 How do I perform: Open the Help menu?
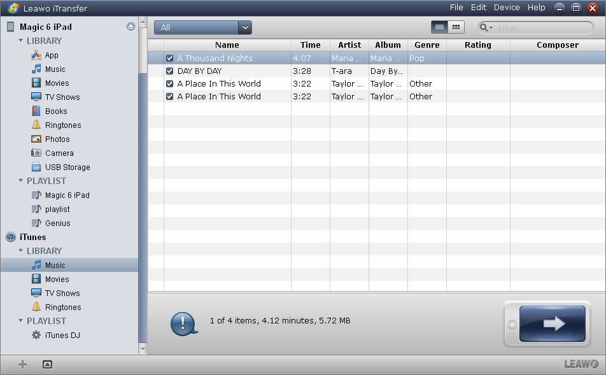537,8
